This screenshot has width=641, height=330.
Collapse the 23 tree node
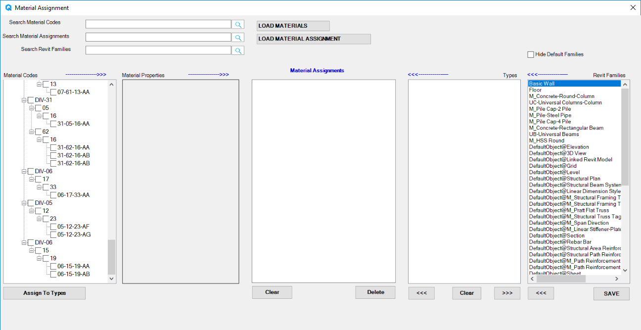(x=39, y=219)
